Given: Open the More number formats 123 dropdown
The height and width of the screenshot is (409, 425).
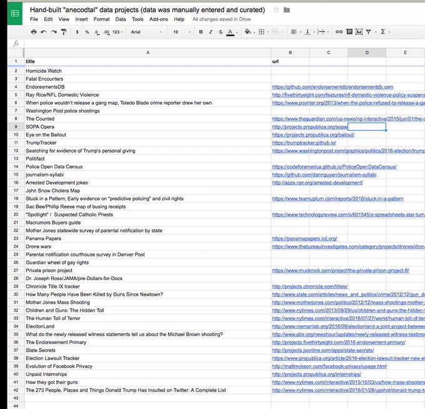Looking at the screenshot, I should pyautogui.click(x=117, y=32).
